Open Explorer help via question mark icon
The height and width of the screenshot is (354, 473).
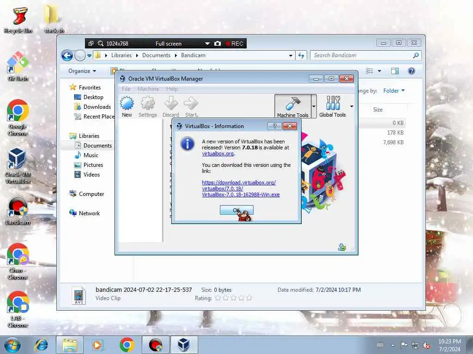tap(412, 71)
